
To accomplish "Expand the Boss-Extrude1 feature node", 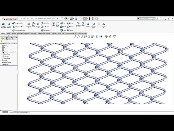I will coord(1,62).
